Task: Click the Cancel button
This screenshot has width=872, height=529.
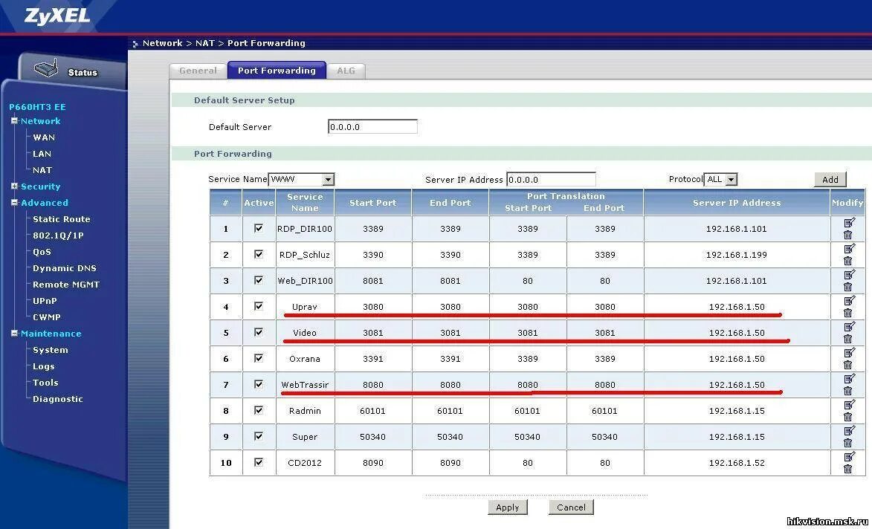Action: pyautogui.click(x=571, y=507)
